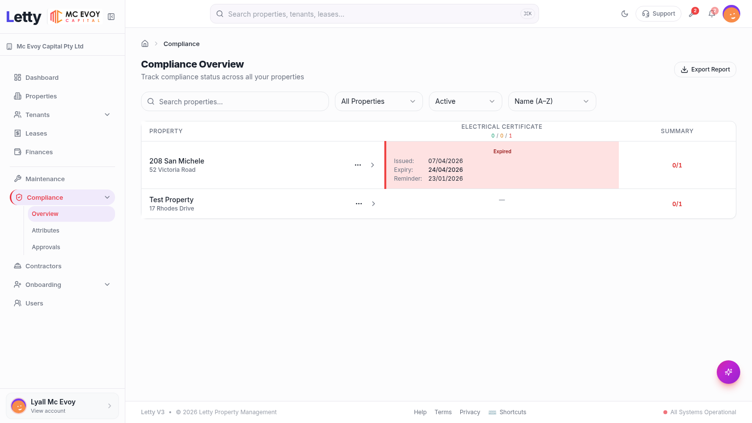The image size is (752, 423).
Task: Open the Leases section
Action: (63, 133)
